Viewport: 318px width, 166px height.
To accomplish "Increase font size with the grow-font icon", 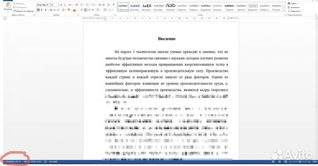I will (61, 5).
